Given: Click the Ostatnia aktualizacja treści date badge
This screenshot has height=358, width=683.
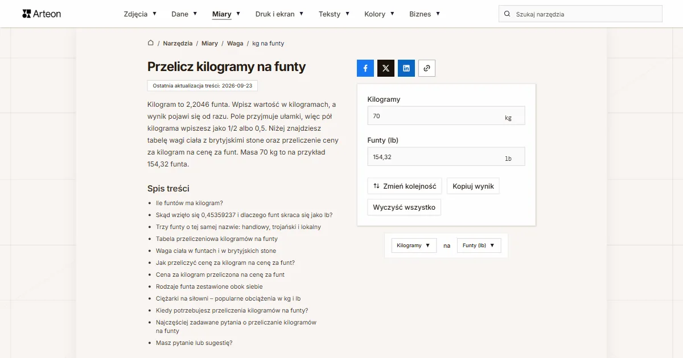Looking at the screenshot, I should click(x=203, y=86).
